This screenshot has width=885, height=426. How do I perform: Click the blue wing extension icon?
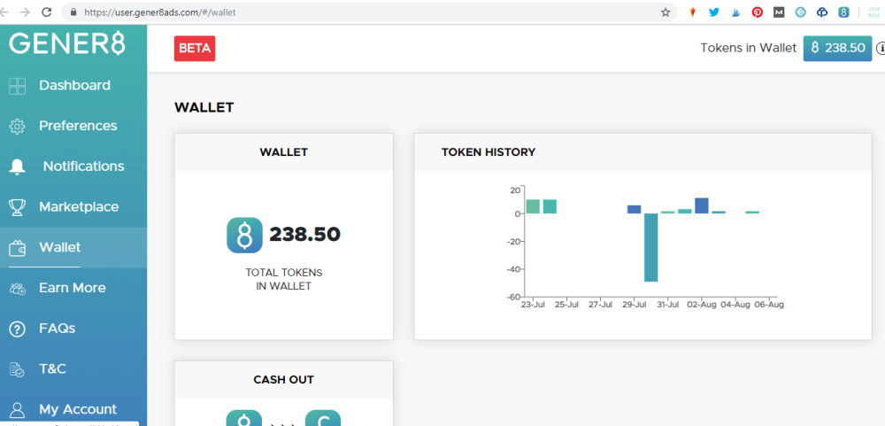tap(735, 12)
